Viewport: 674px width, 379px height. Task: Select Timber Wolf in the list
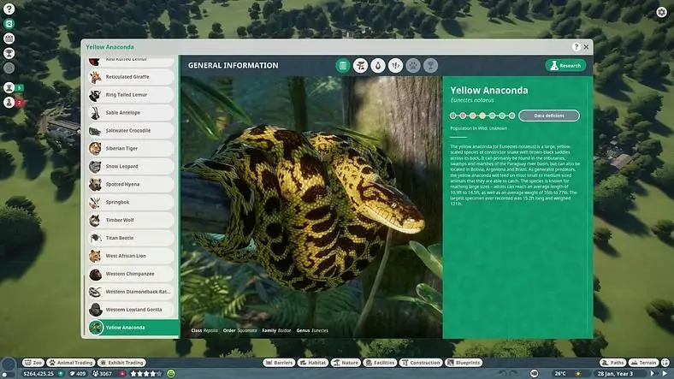(131, 220)
